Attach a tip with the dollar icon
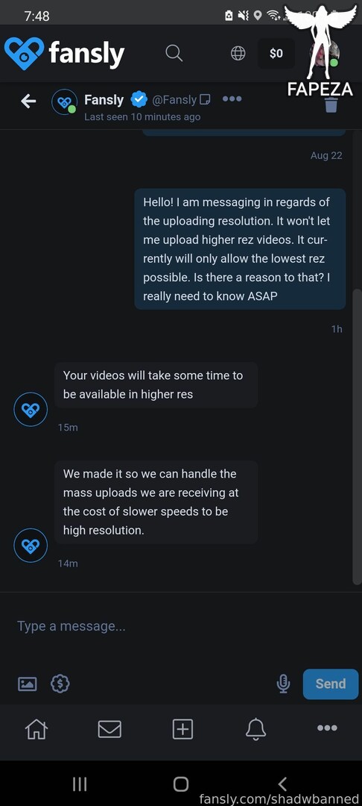The width and height of the screenshot is (362, 806). (60, 684)
